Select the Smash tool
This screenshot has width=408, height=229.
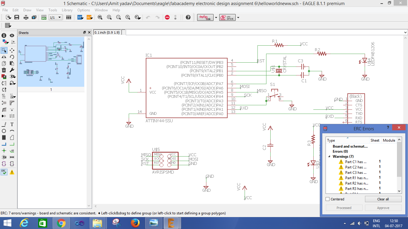pyautogui.click(x=4, y=103)
